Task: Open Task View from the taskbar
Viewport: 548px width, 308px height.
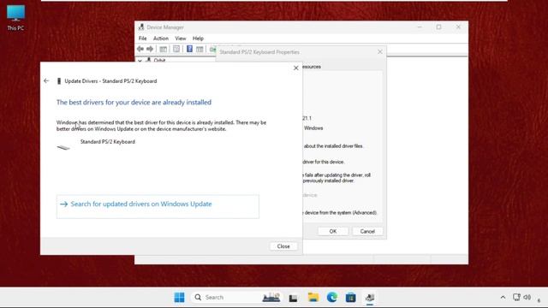Action: pos(293,298)
